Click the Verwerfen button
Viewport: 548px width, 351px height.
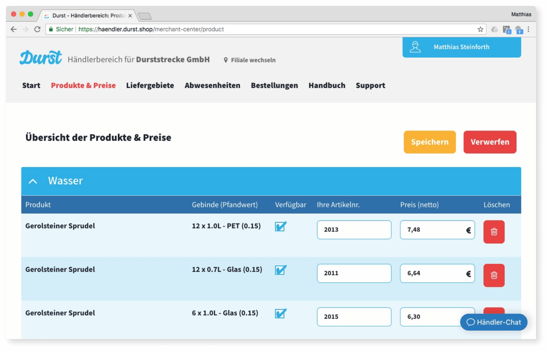click(490, 142)
